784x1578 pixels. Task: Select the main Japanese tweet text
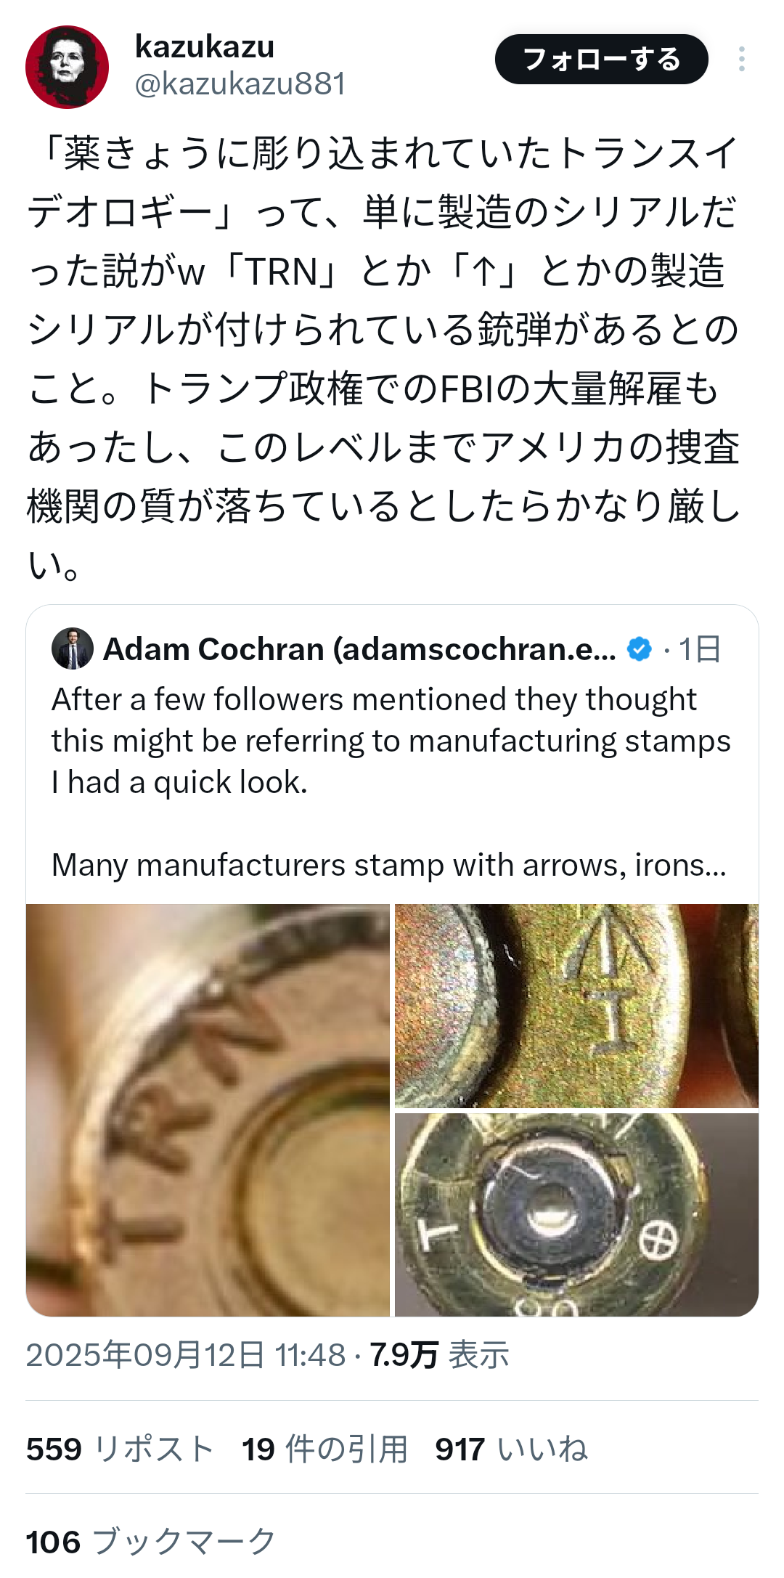pos(383,358)
